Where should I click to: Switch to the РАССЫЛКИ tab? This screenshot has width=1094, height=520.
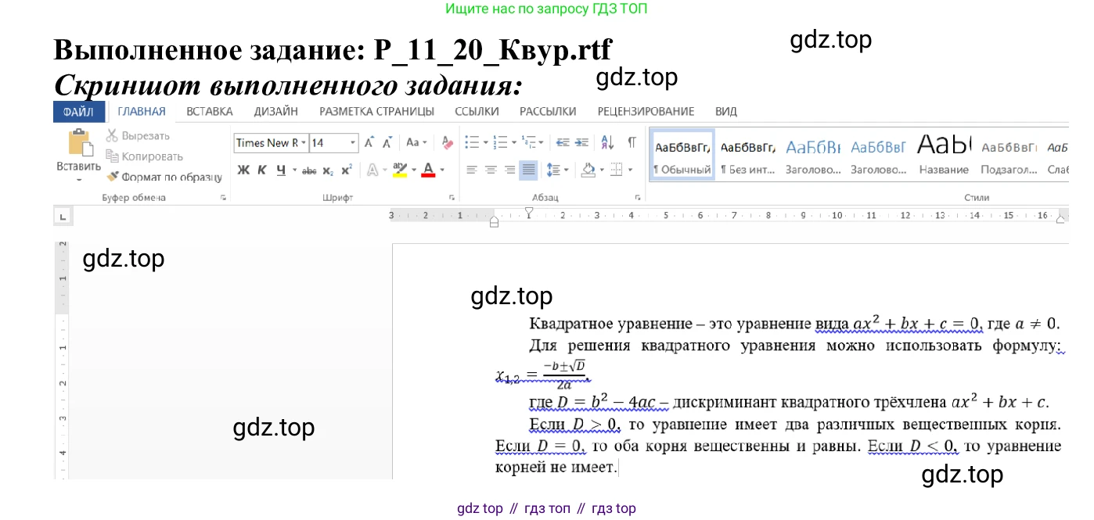(548, 112)
